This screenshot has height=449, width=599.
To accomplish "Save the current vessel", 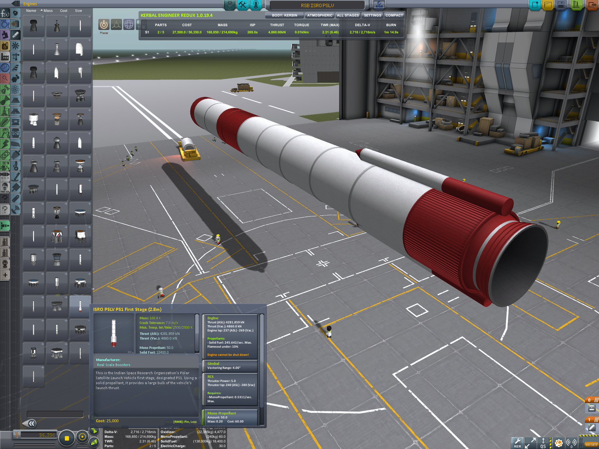I will coord(561,5).
